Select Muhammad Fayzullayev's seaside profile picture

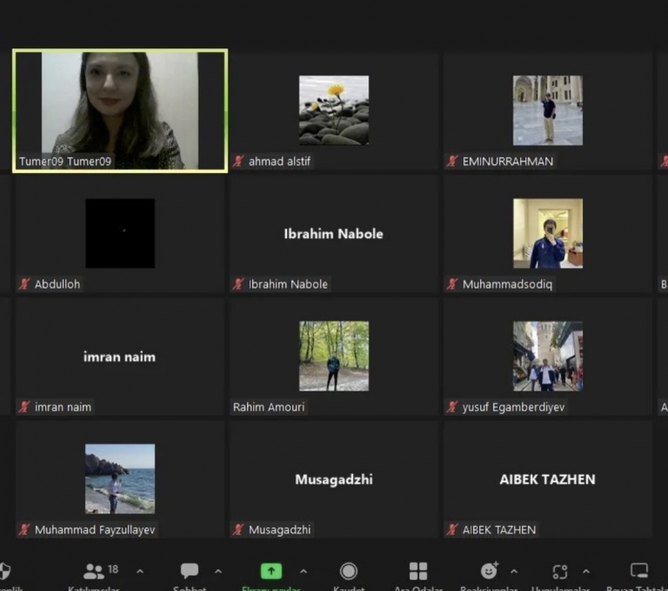pyautogui.click(x=120, y=479)
